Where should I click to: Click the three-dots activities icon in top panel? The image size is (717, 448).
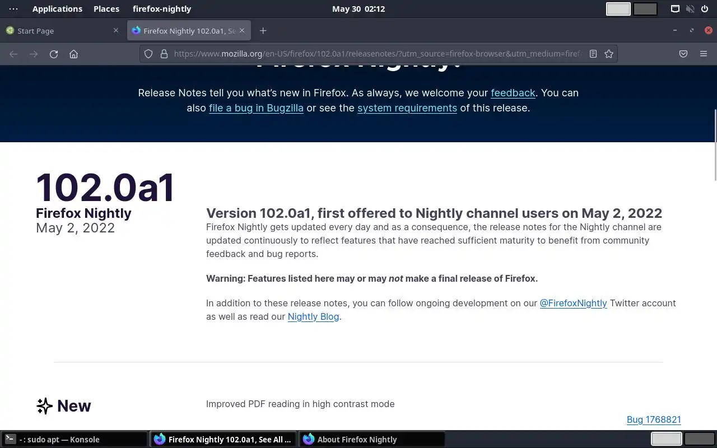tap(13, 9)
